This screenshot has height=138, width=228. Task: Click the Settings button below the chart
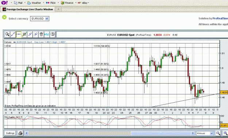tap(10, 133)
